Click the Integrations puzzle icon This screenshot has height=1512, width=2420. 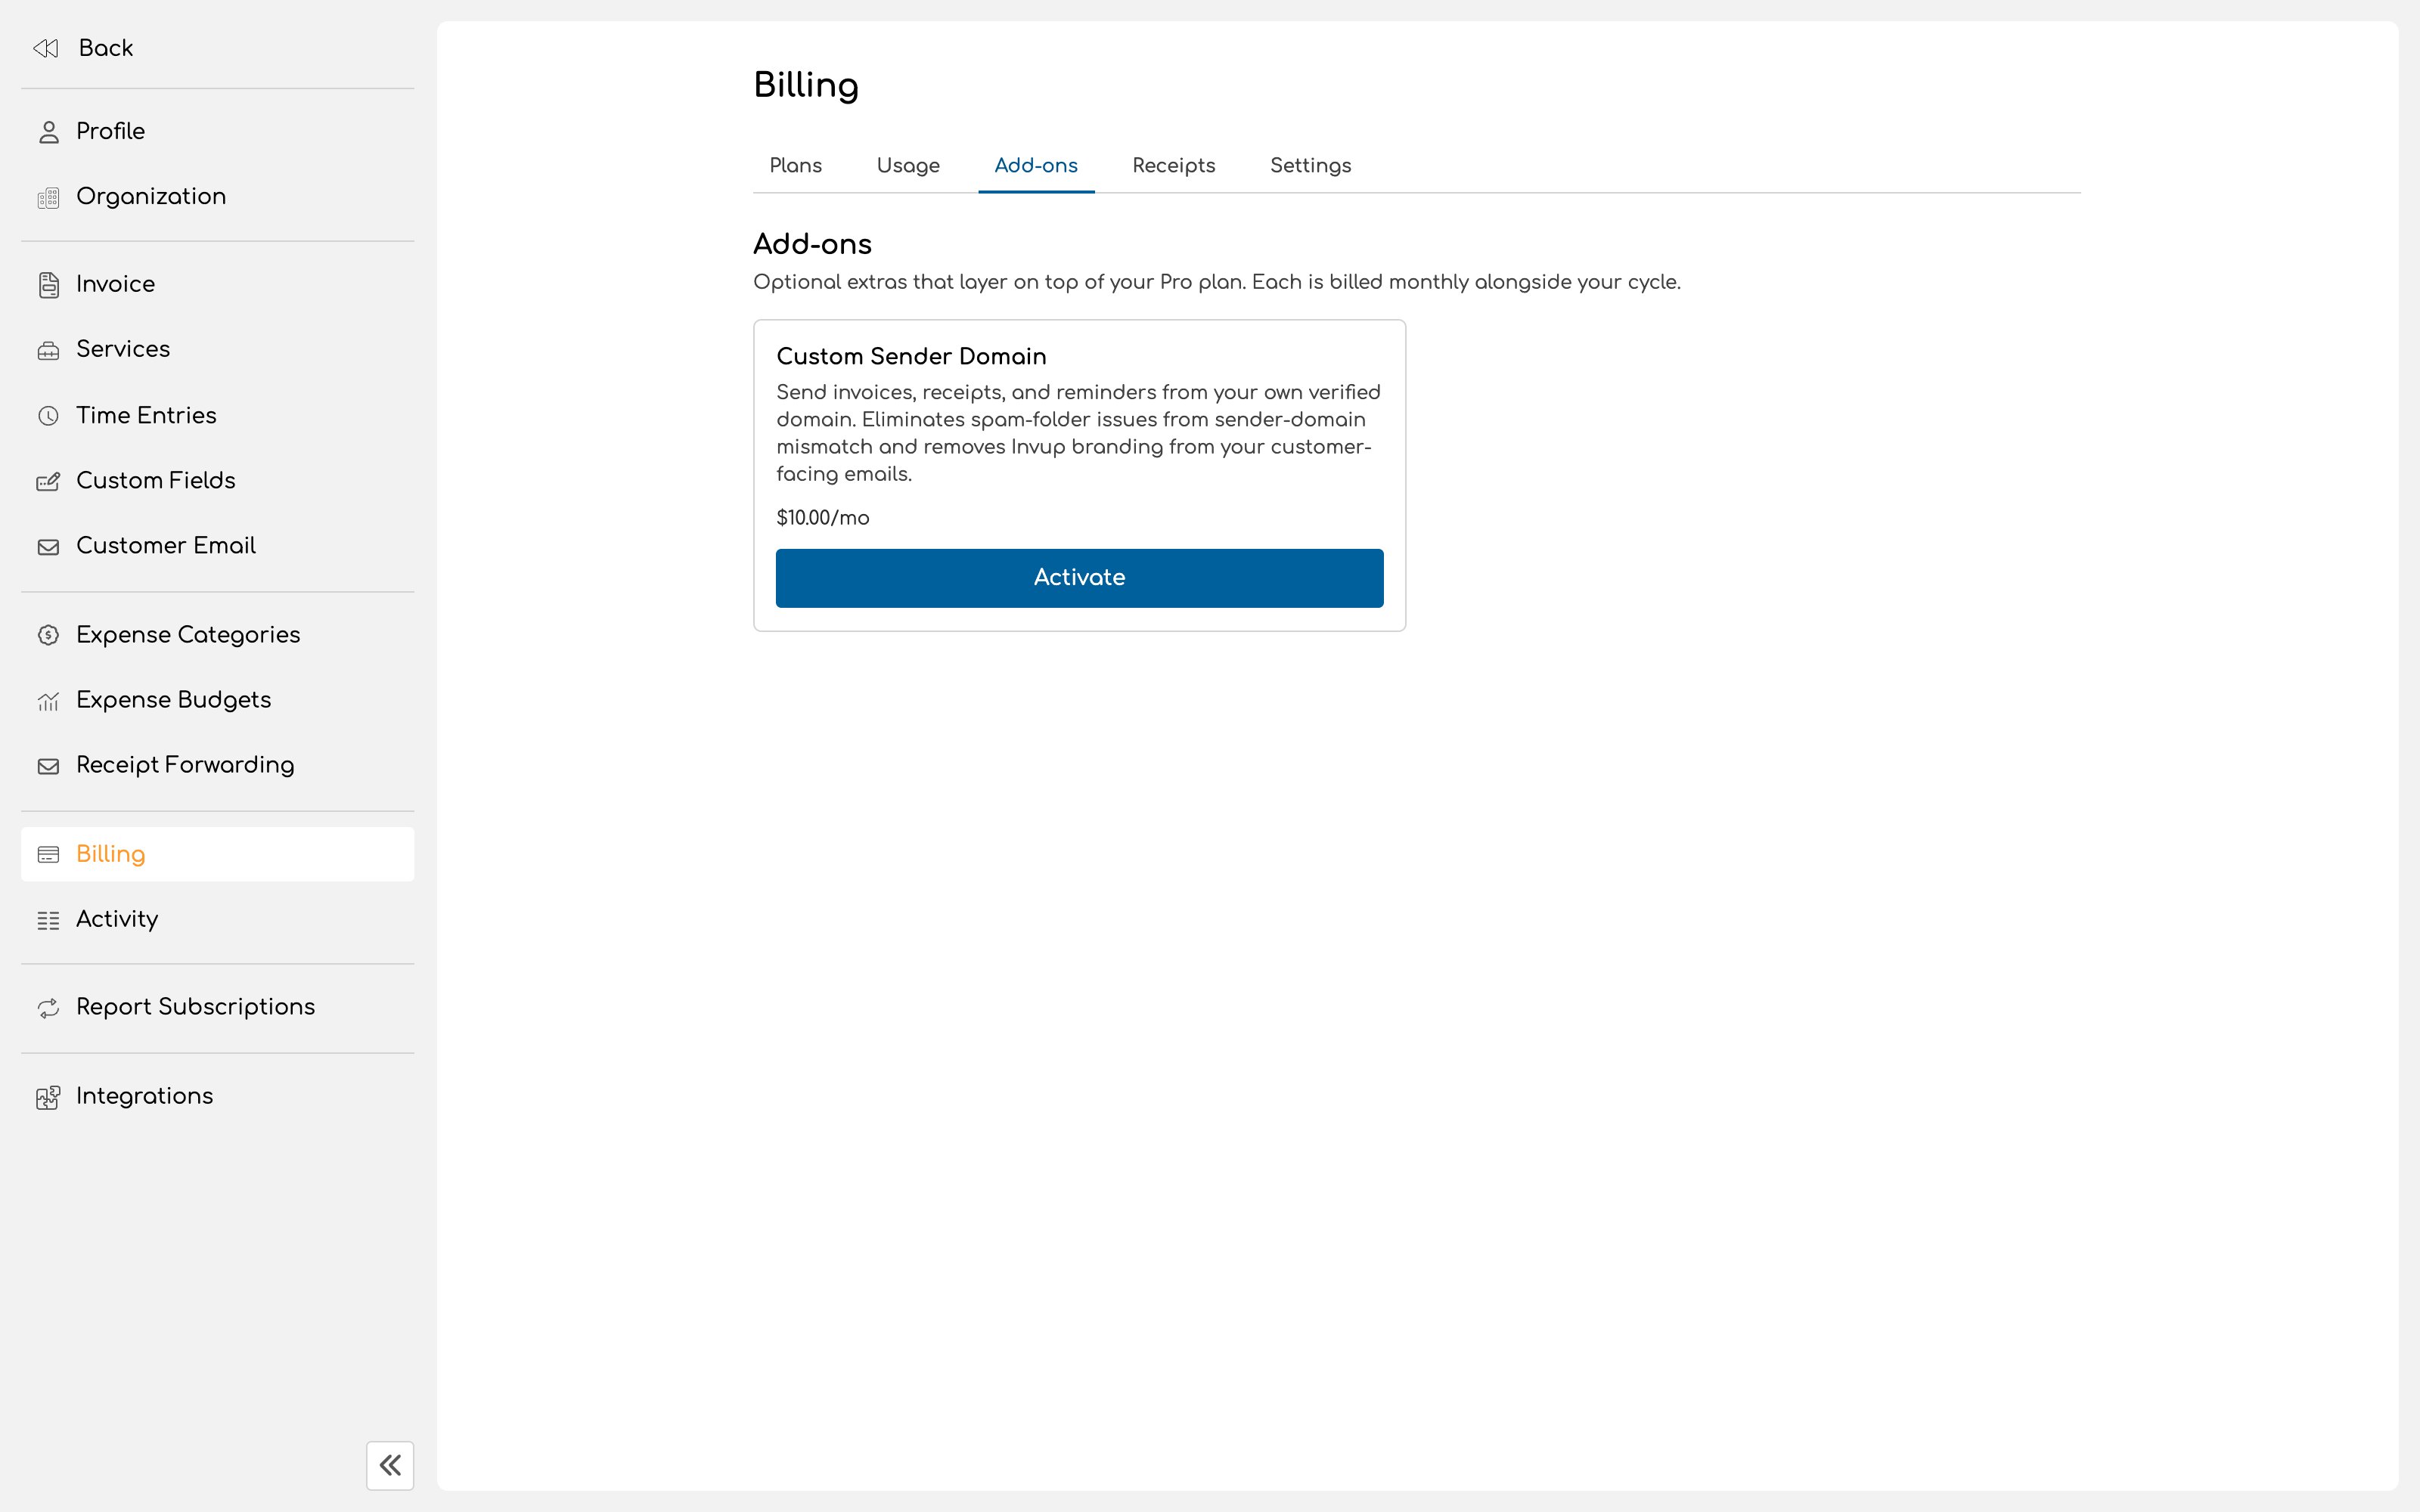(48, 1097)
